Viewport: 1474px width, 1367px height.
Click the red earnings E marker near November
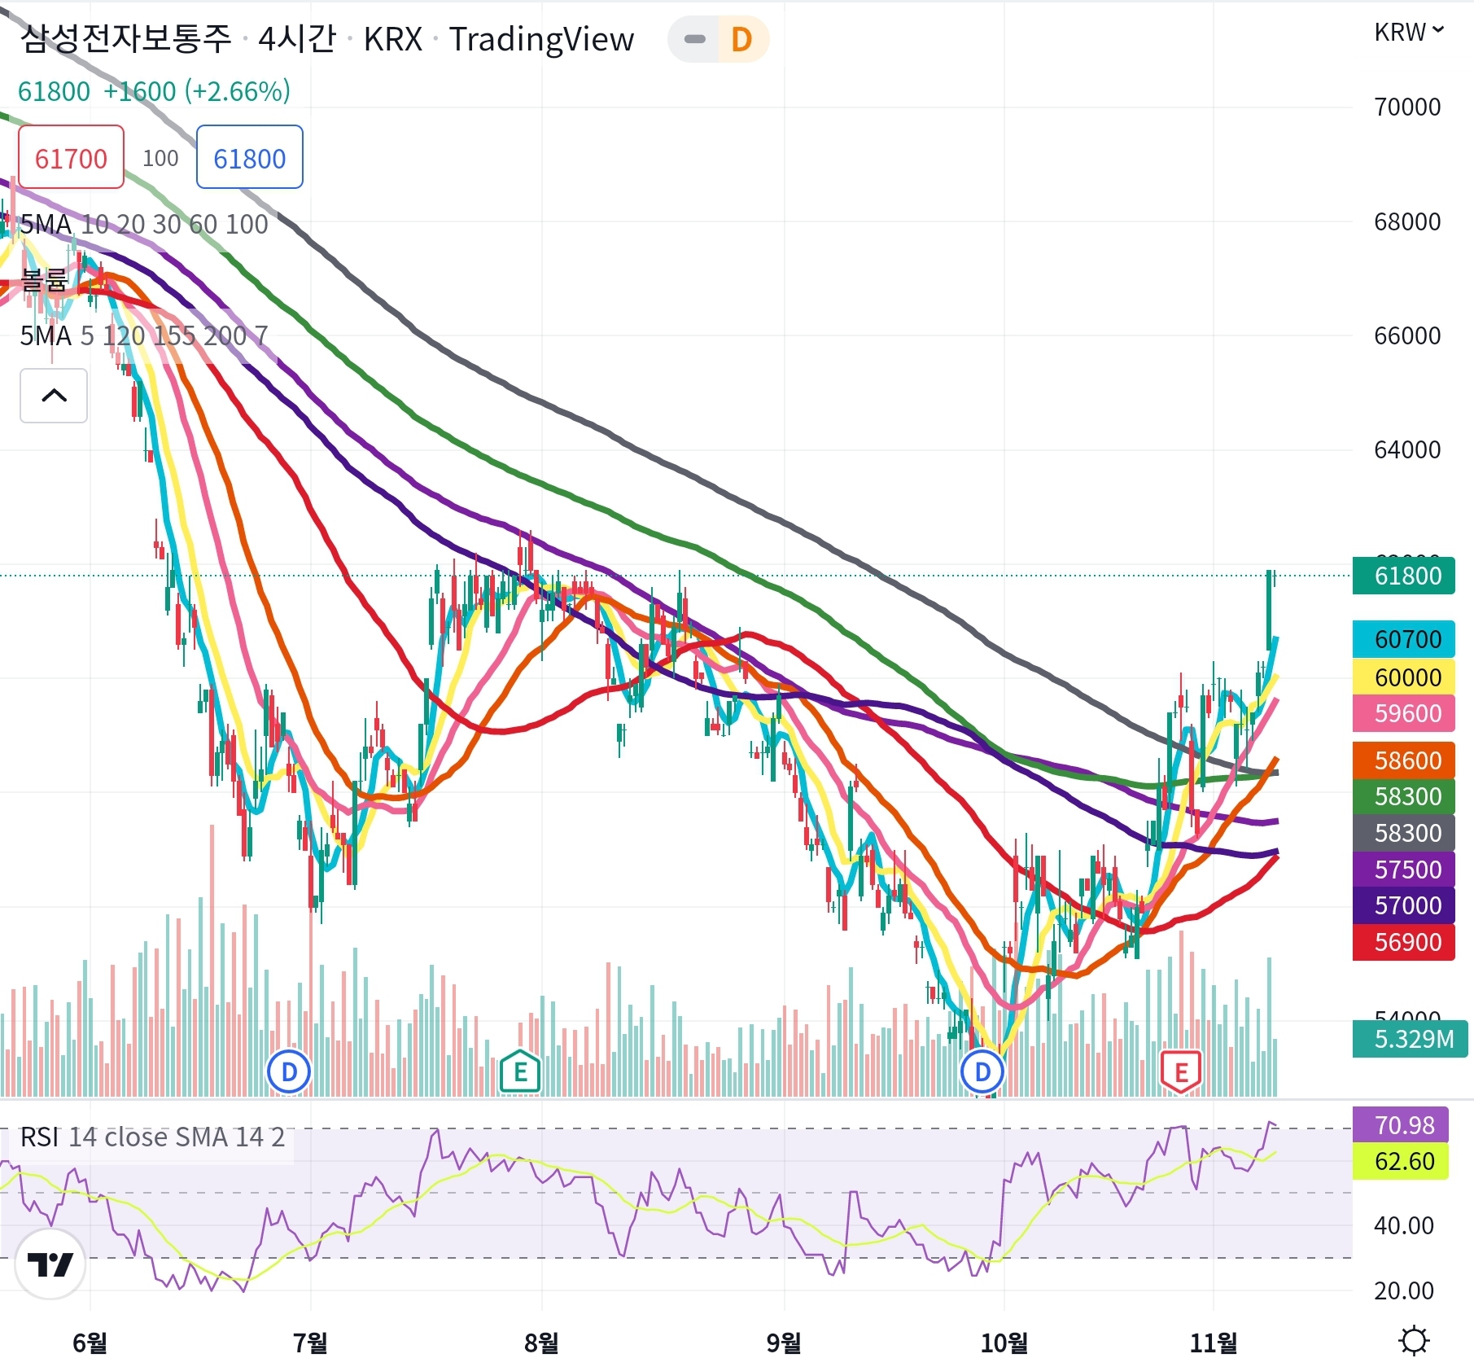(1181, 1072)
